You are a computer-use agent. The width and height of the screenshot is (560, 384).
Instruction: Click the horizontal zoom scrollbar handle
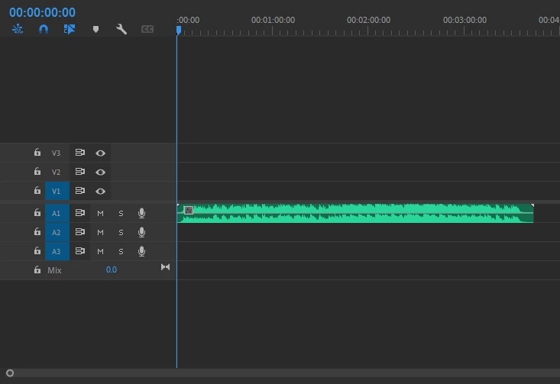coord(10,373)
